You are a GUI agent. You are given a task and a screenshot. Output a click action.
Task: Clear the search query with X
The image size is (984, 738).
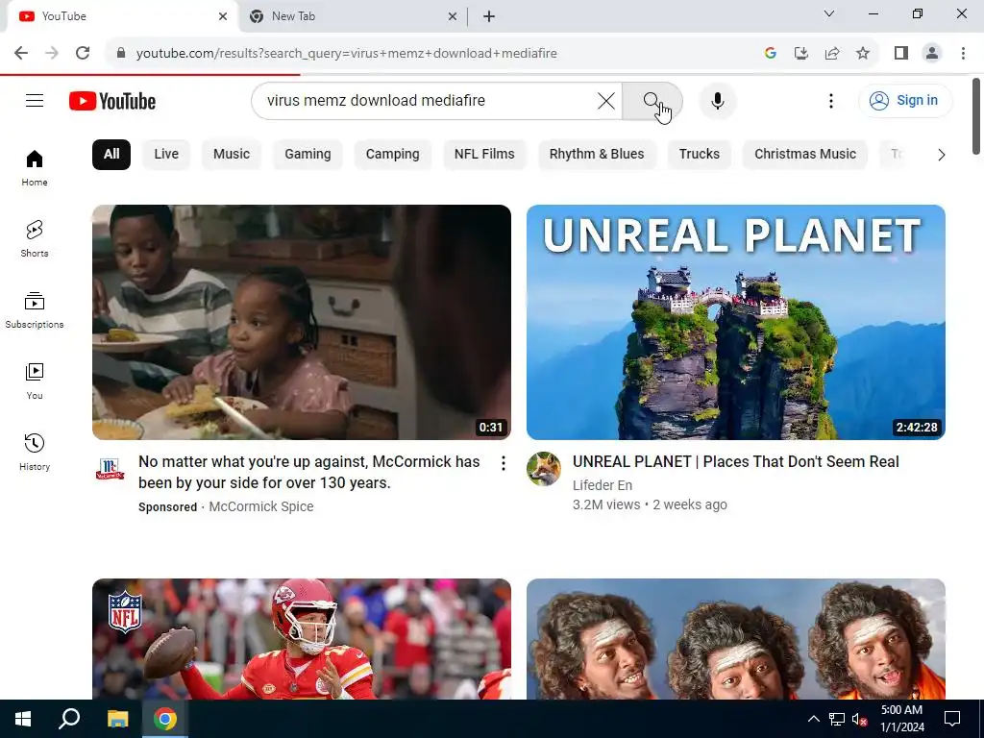(605, 100)
